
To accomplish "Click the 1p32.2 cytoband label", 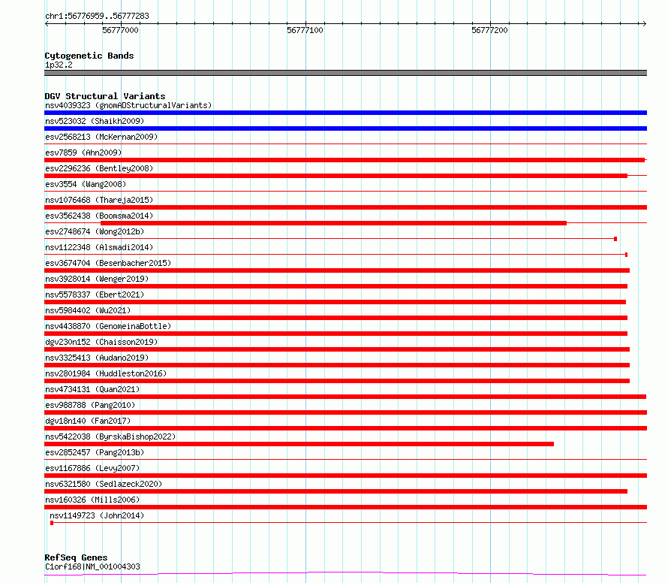I will click(59, 65).
